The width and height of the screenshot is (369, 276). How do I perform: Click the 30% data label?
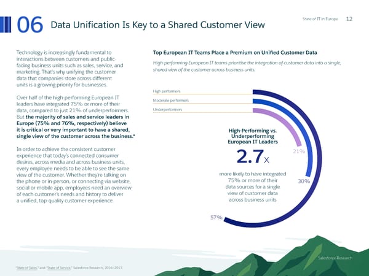[x=303, y=181]
